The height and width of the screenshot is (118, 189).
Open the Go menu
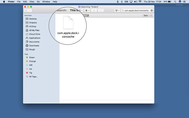pos(38,2)
